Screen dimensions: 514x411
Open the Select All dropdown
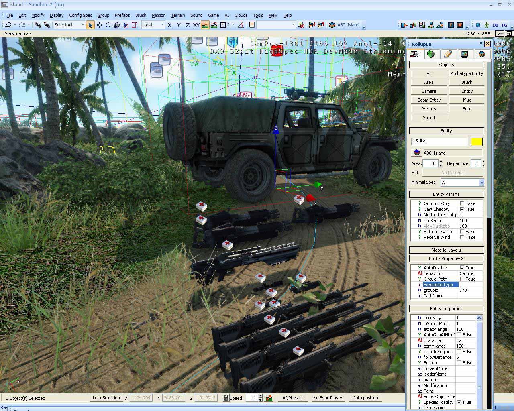69,25
